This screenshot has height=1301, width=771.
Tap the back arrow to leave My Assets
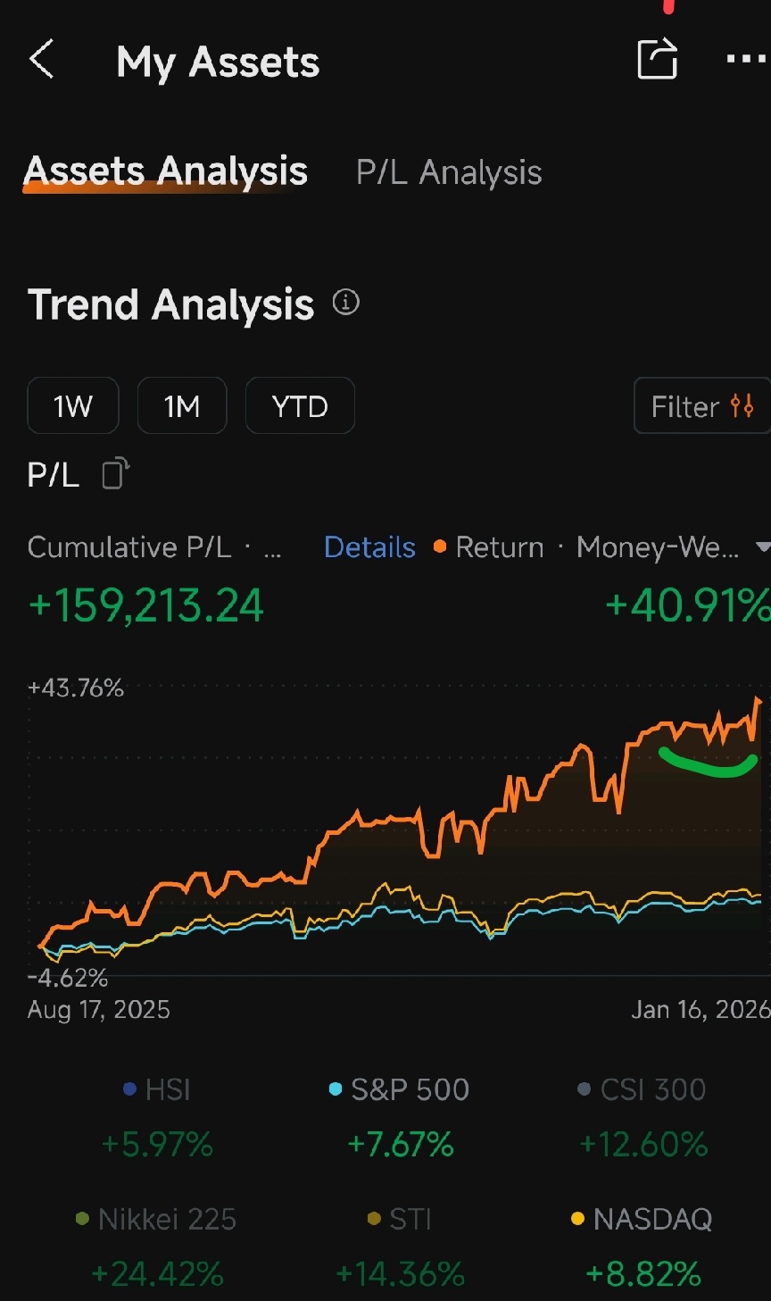point(41,59)
